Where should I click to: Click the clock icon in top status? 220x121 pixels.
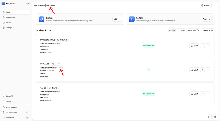[x=45, y=6]
